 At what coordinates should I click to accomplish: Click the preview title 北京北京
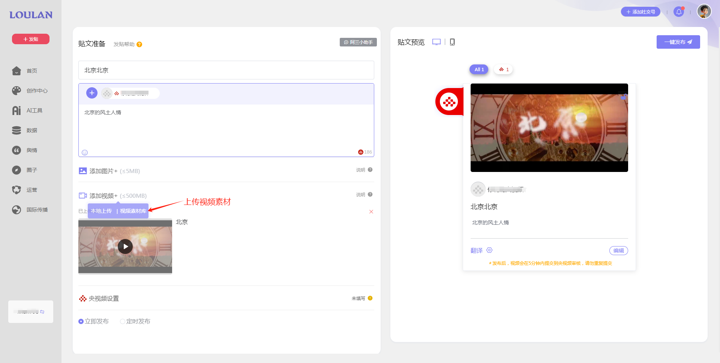(x=484, y=207)
